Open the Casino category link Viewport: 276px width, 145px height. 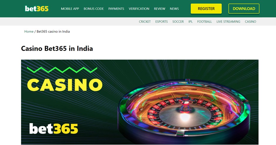click(x=250, y=21)
